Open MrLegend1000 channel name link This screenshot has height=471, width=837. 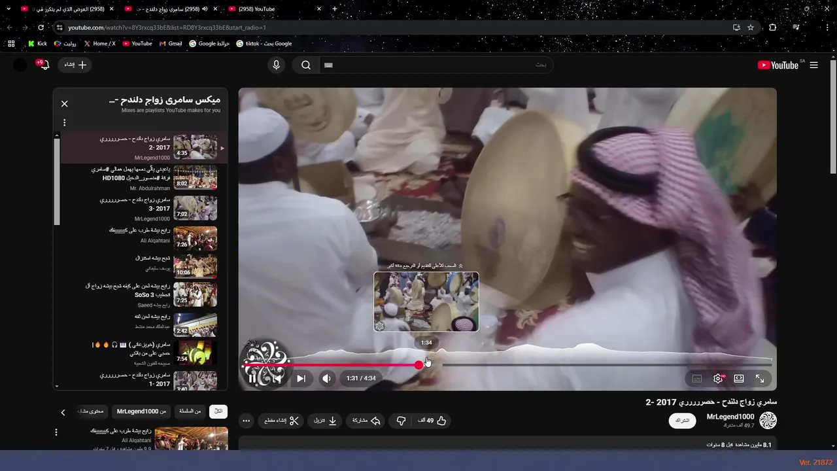(730, 417)
